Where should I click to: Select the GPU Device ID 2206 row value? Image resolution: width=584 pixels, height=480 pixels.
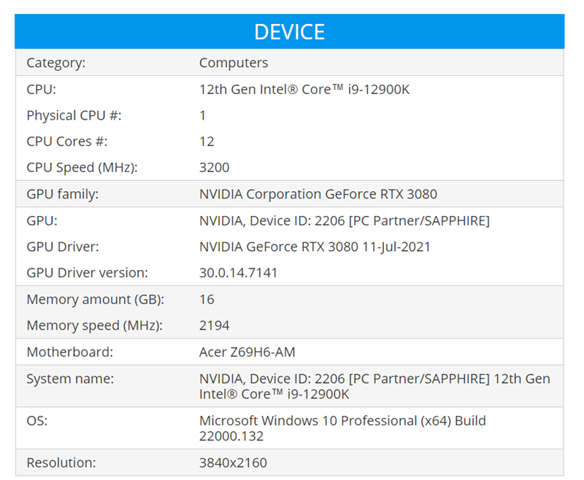[x=345, y=220]
